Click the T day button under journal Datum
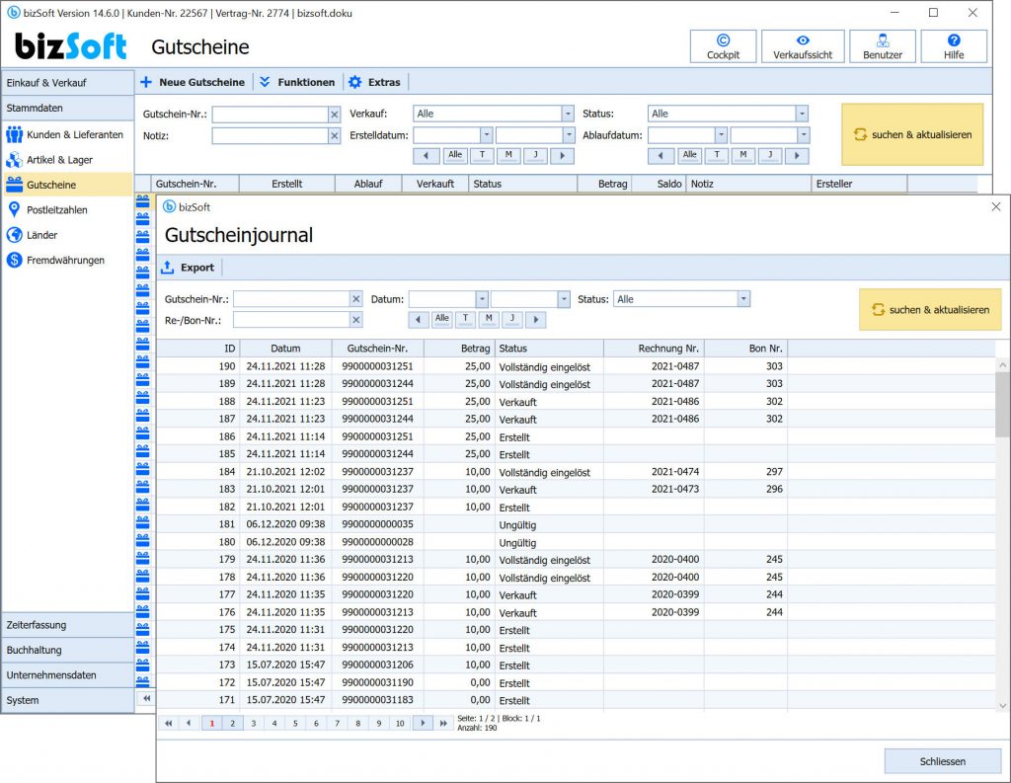 tap(465, 319)
